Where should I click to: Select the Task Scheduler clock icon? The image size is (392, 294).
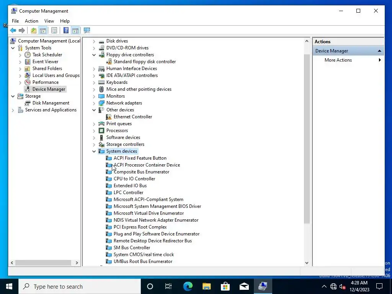click(28, 55)
